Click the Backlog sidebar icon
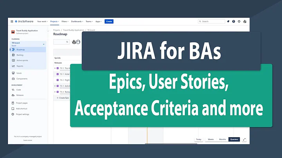 [13, 55]
